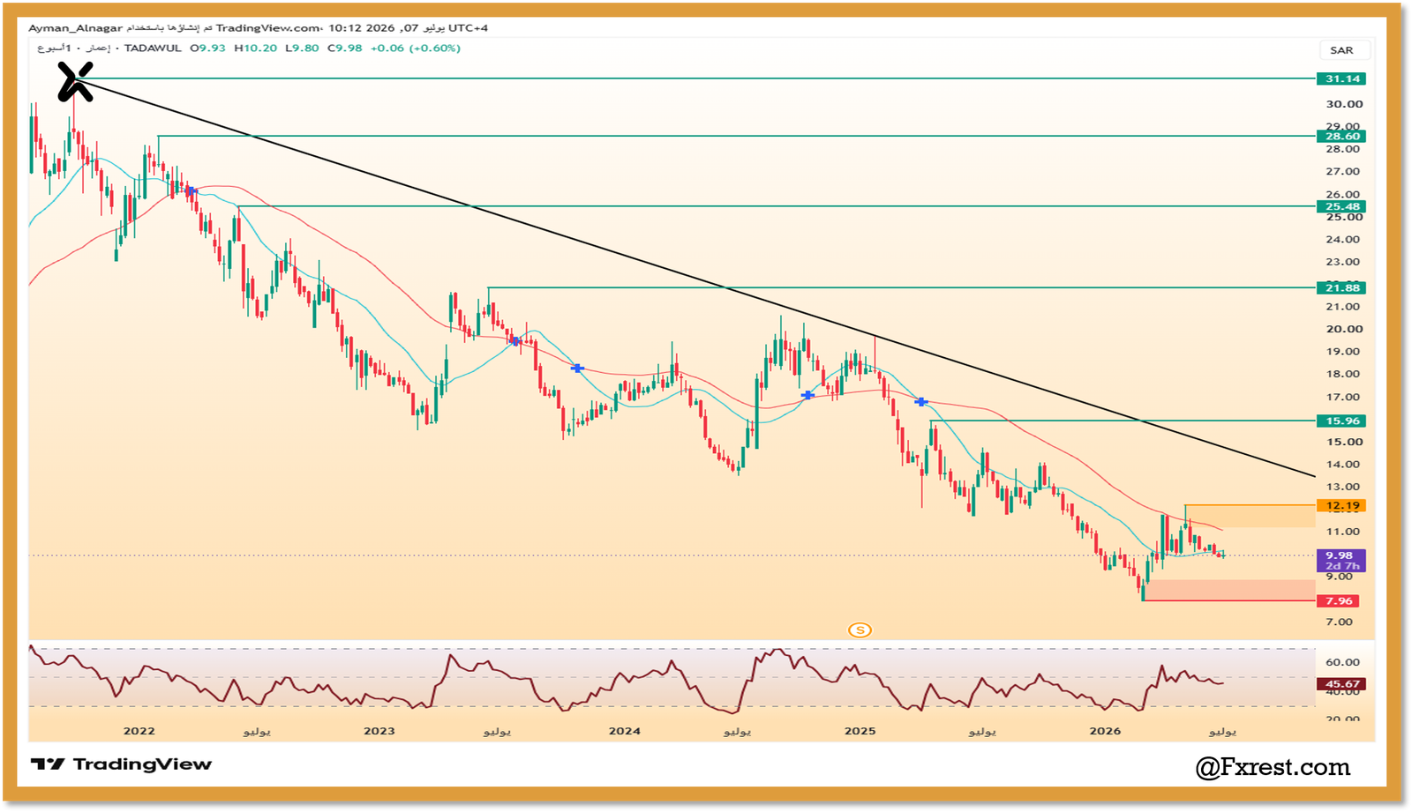
Task: Select blue cross marker below the 15.96 line start
Action: click(x=920, y=402)
